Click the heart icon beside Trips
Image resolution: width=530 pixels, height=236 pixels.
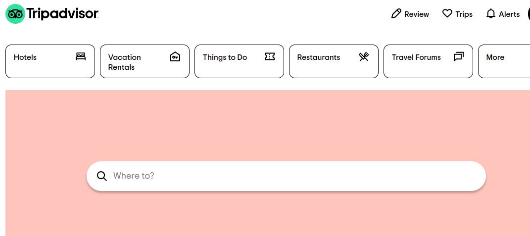pyautogui.click(x=447, y=13)
